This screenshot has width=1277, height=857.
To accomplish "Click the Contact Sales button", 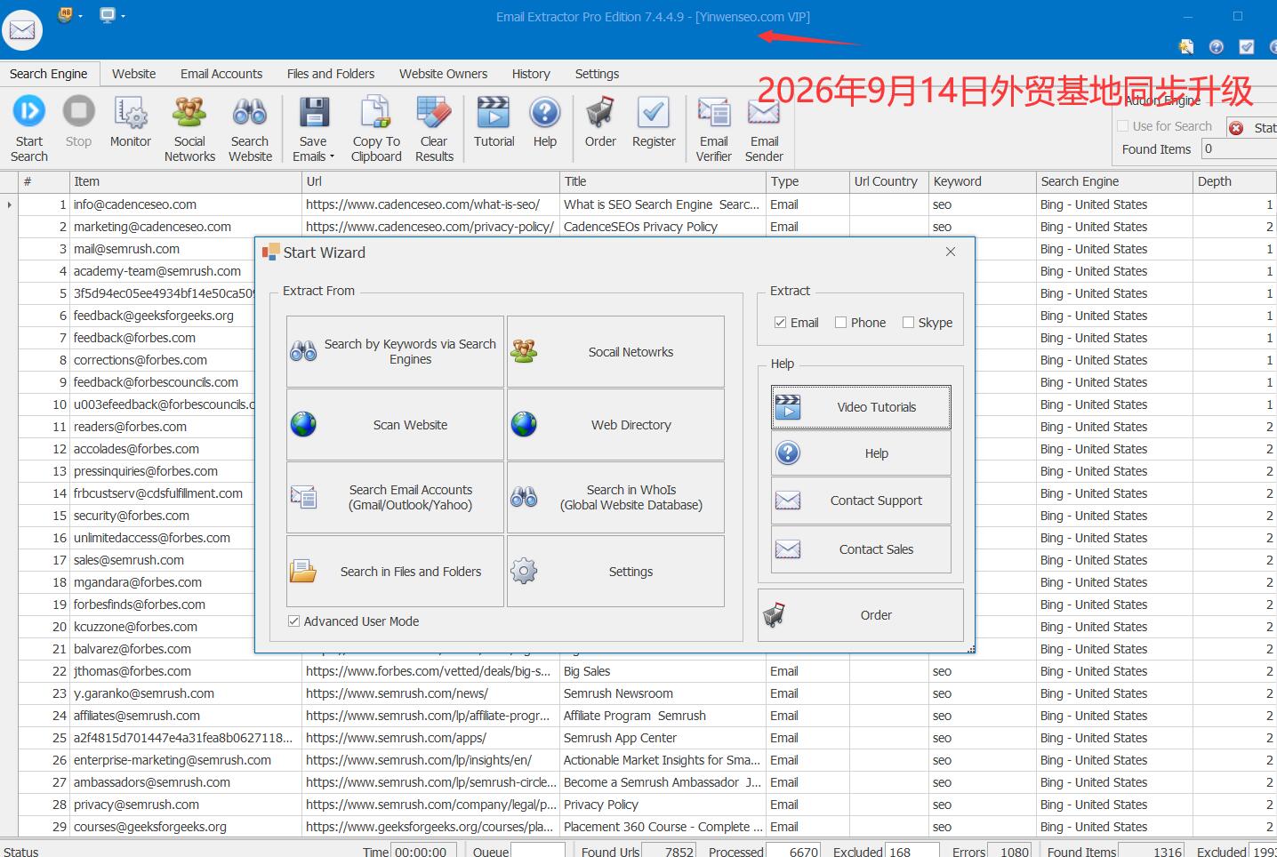I will click(x=861, y=549).
